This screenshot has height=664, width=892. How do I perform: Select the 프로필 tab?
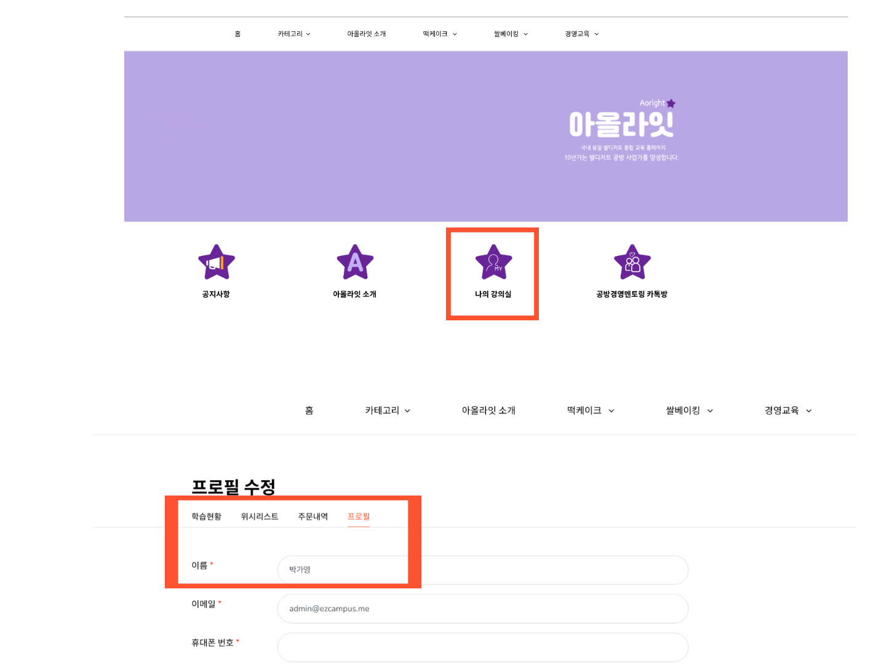pos(359,516)
